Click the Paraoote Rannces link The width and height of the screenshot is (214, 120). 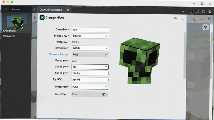click(x=59, y=54)
